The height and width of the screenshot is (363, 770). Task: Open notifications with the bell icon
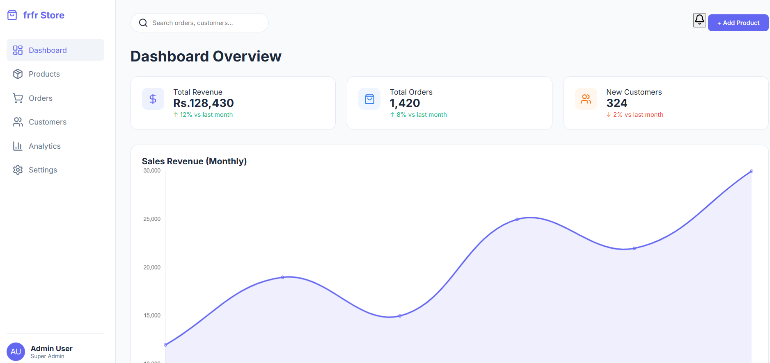(x=699, y=20)
